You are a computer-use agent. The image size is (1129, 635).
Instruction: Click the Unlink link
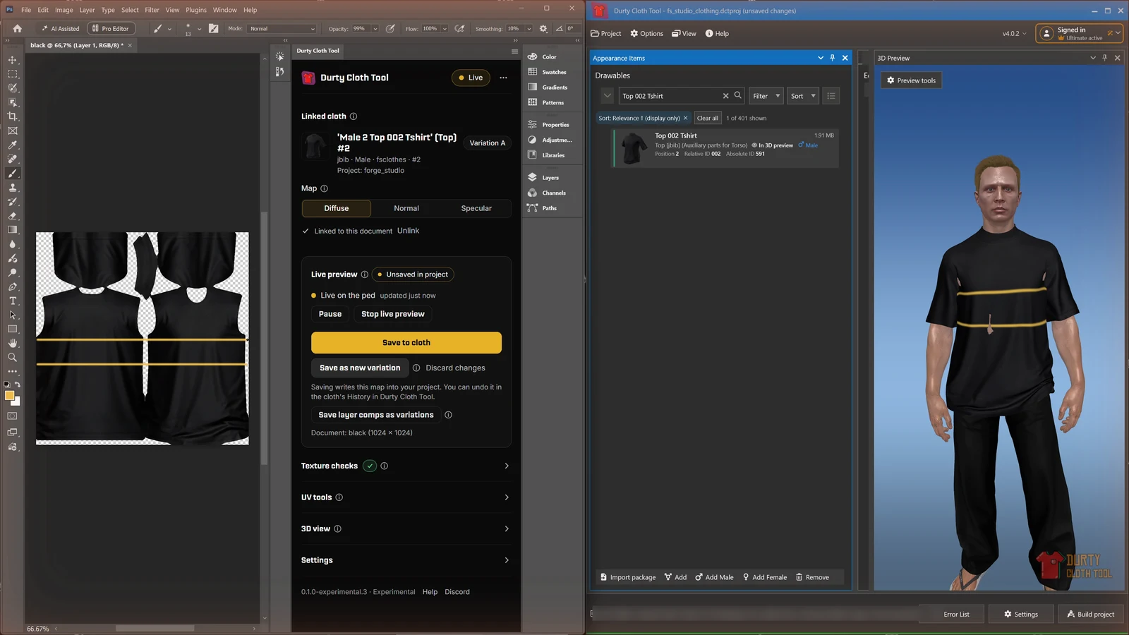408,231
